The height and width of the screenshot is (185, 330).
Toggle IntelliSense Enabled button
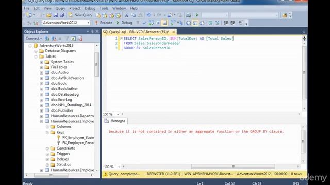tap(164, 23)
